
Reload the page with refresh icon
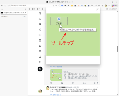pos(5,6)
